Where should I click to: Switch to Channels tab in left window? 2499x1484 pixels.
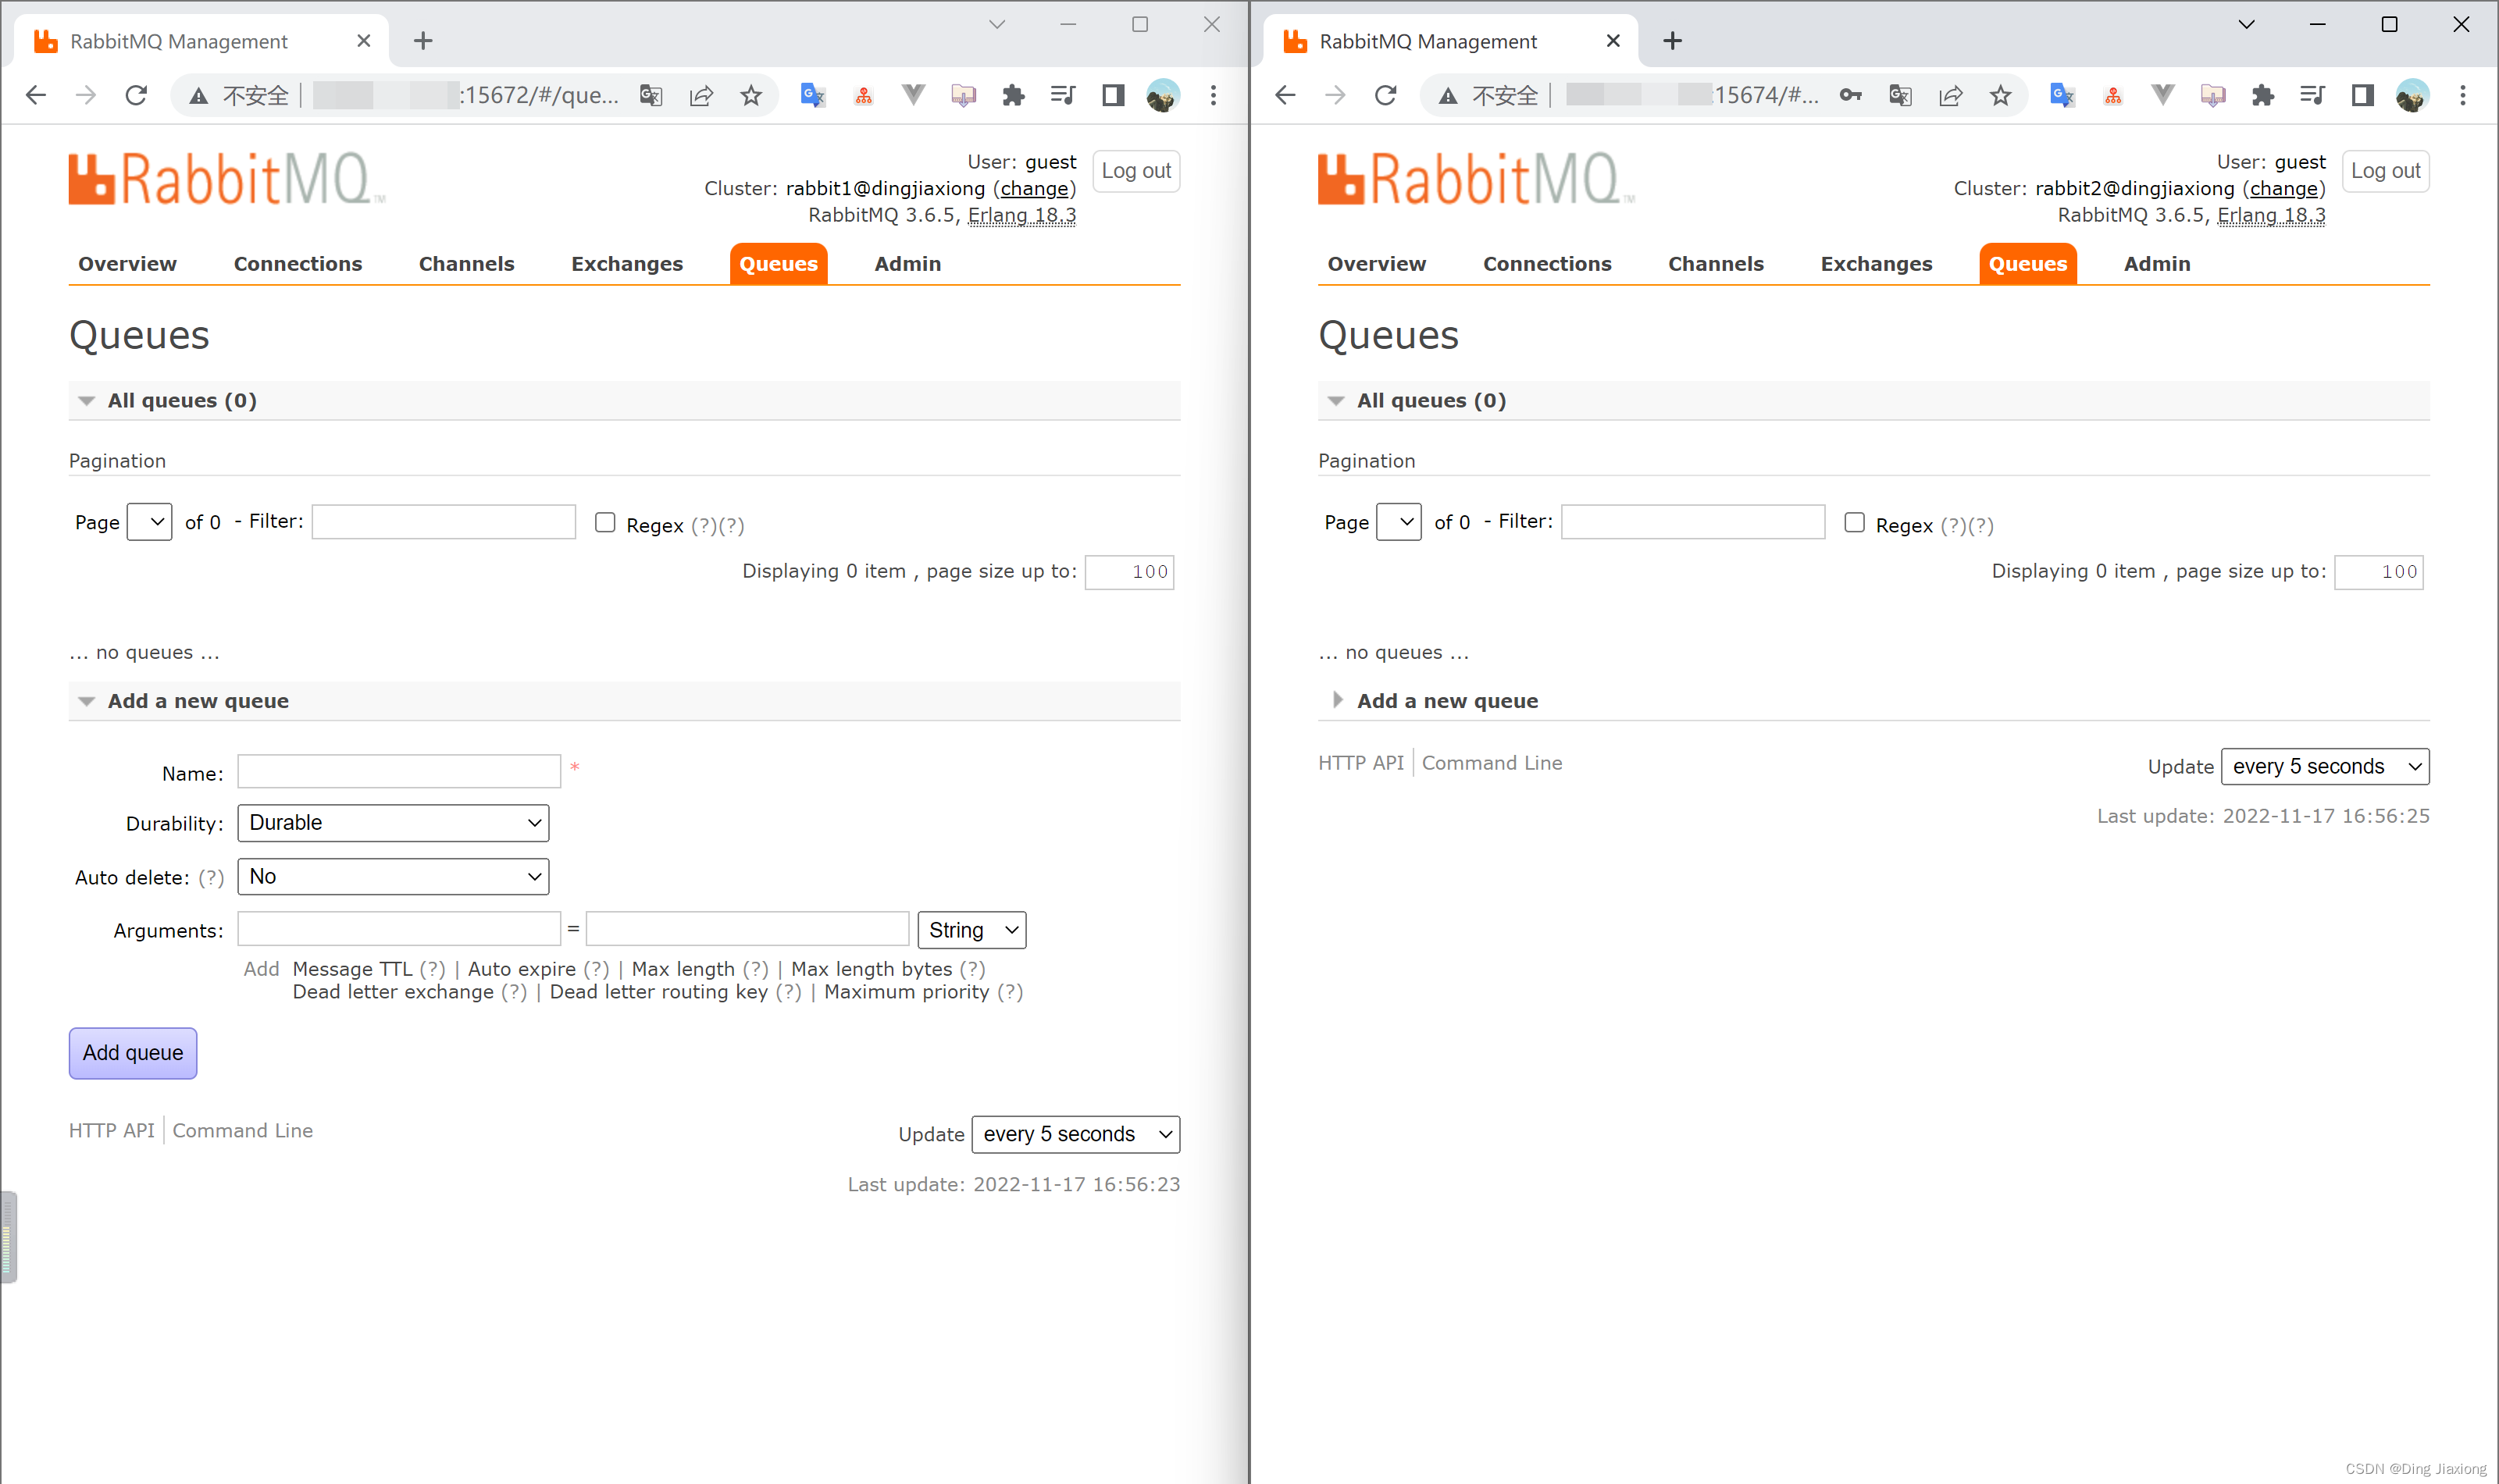click(466, 264)
